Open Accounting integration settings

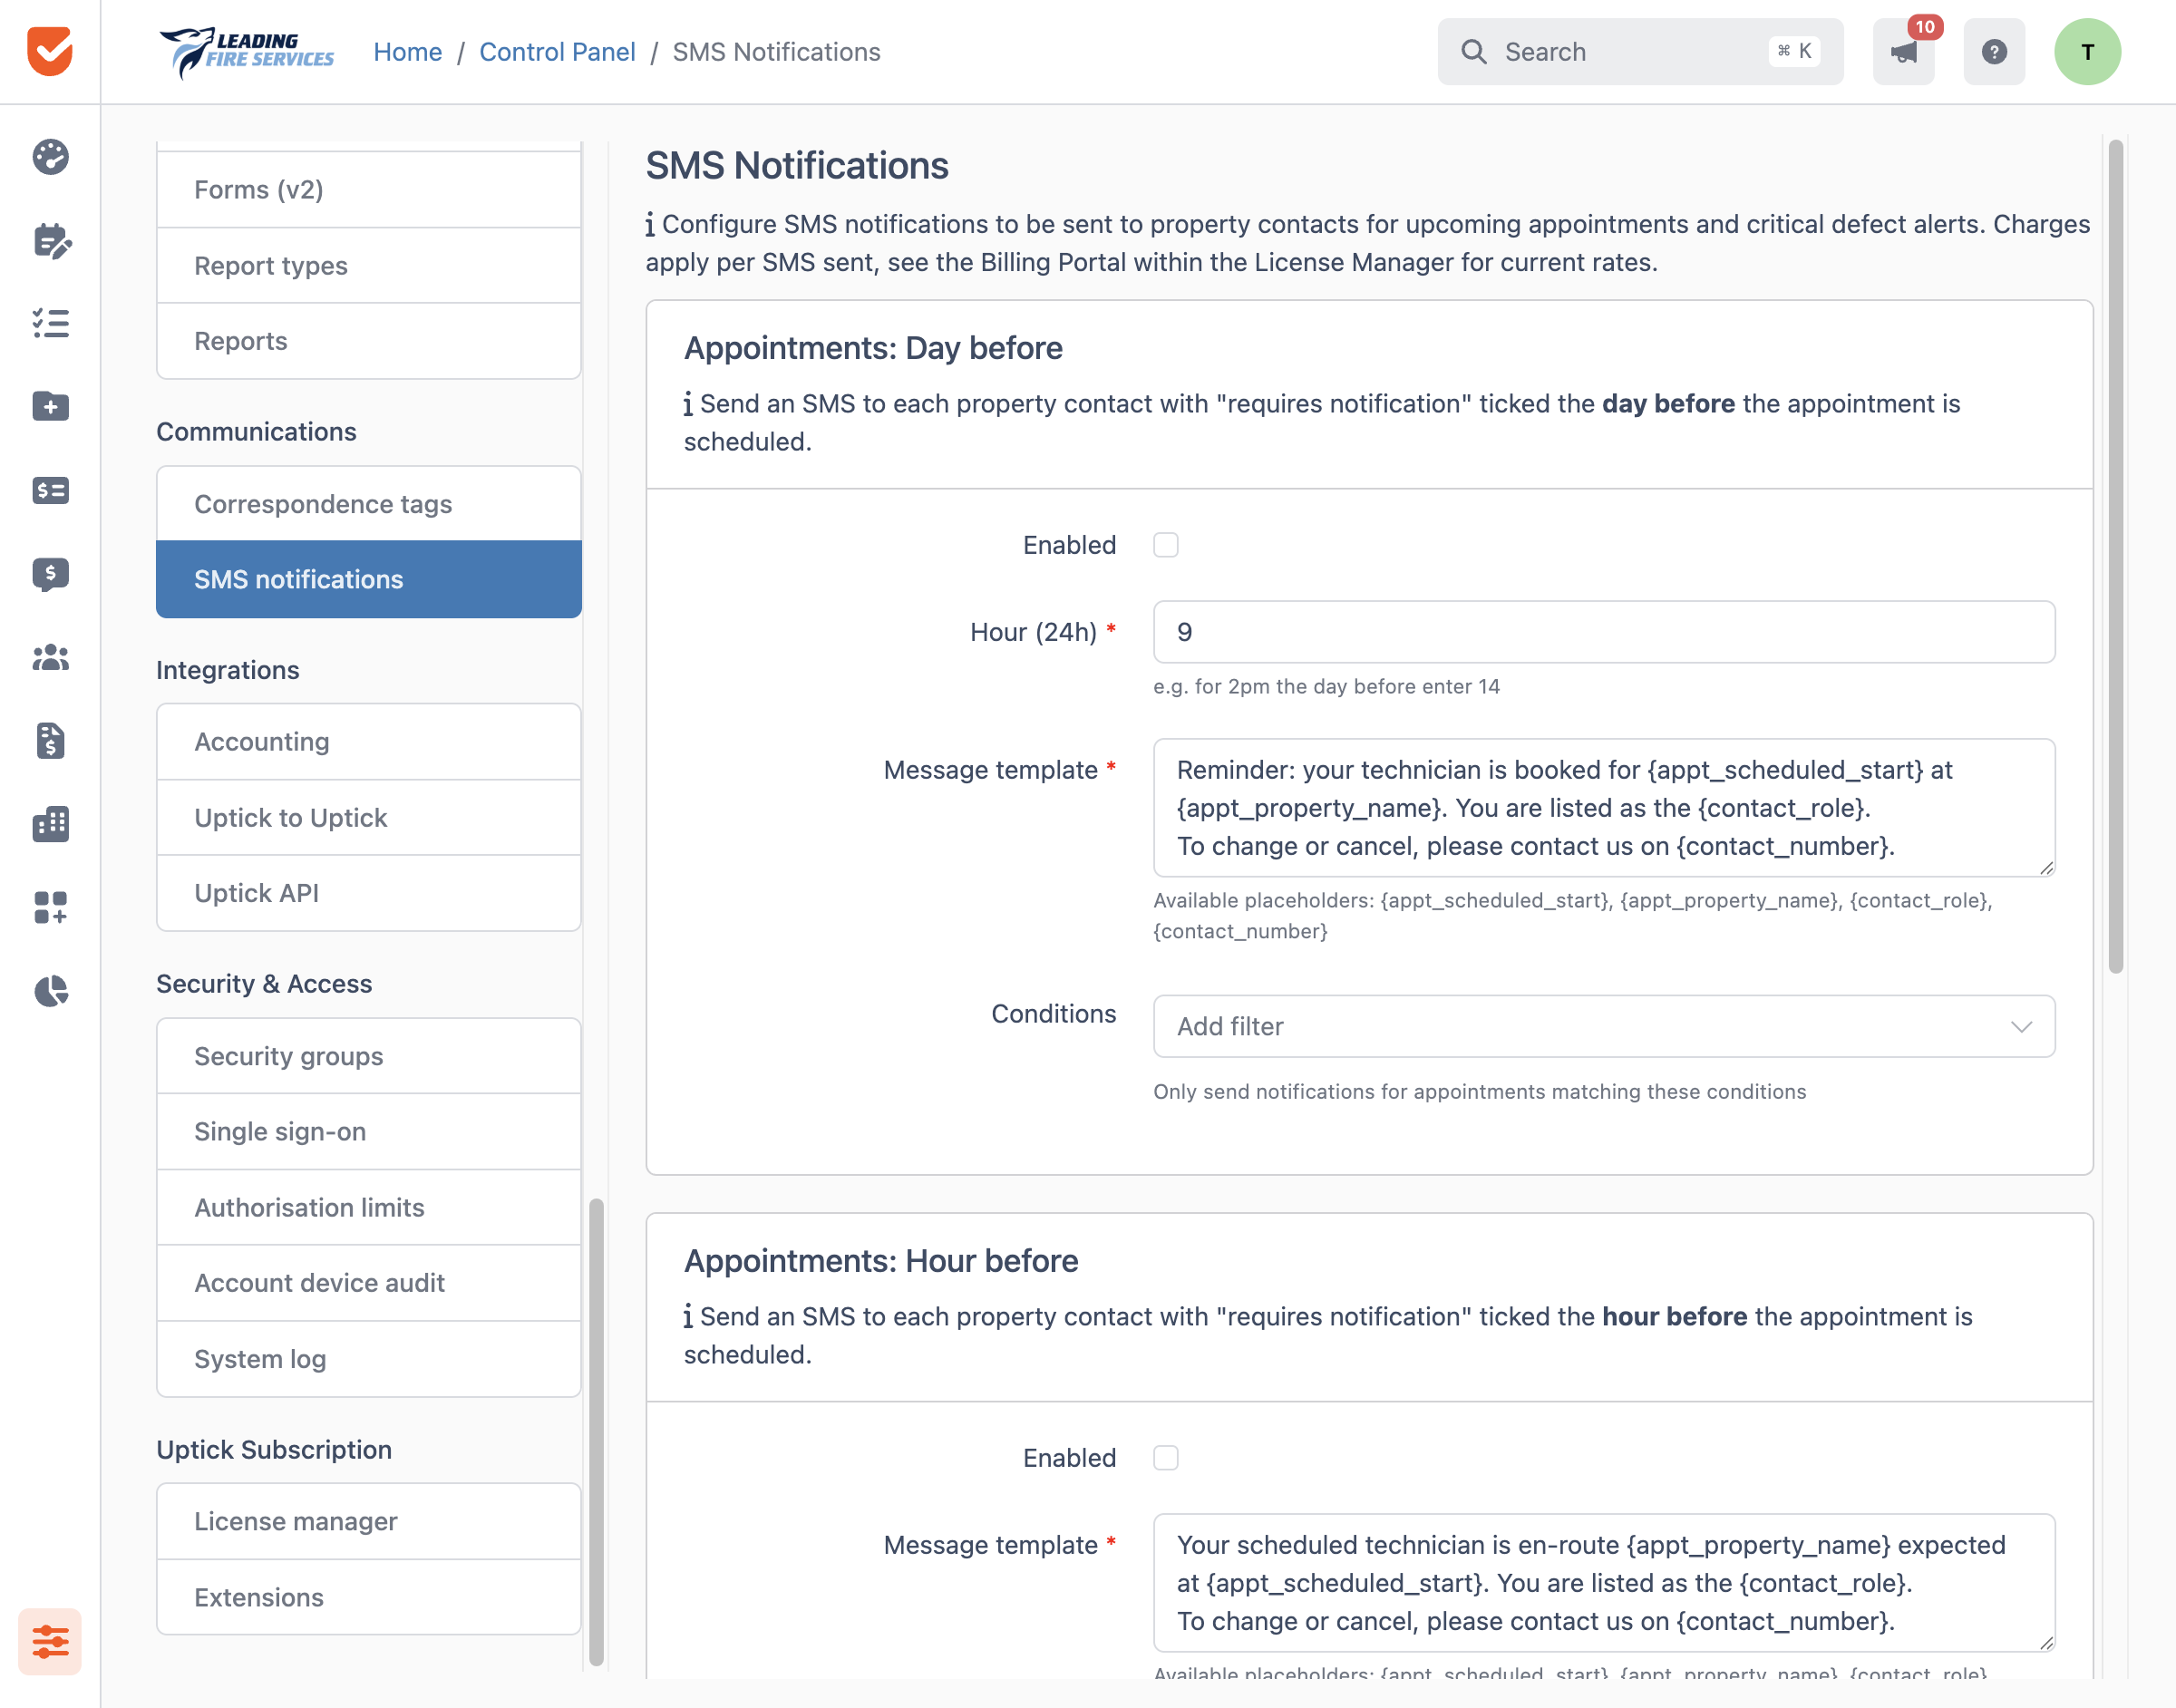tap(369, 742)
